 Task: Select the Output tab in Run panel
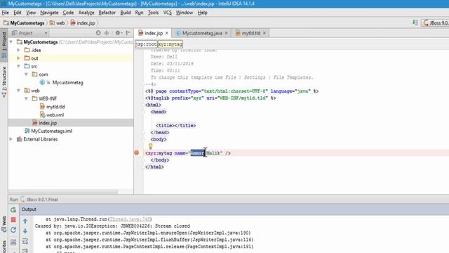pos(29,209)
